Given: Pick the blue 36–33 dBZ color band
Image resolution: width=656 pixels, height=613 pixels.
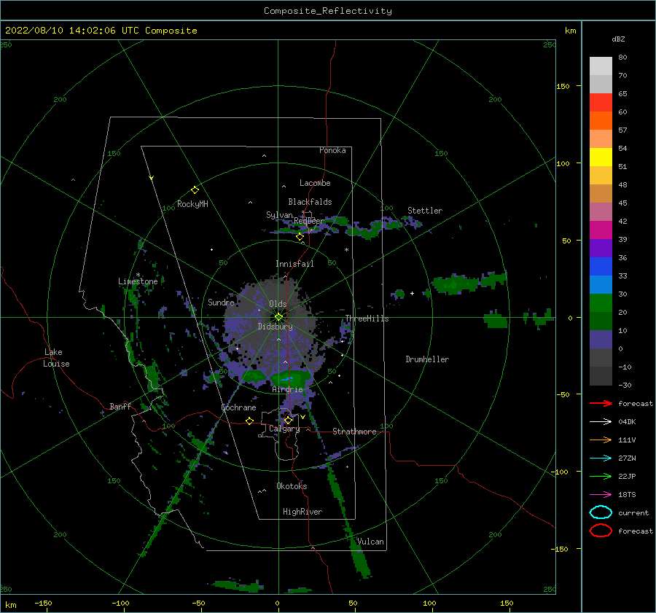Looking at the screenshot, I should click(x=601, y=267).
